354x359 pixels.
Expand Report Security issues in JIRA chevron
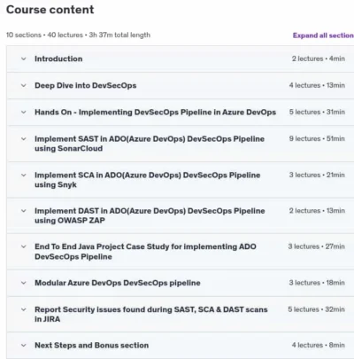[24, 309]
